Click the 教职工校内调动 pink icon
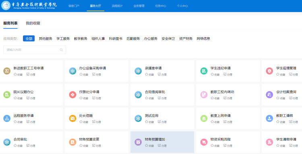This screenshot has width=302, height=154. [x=204, y=95]
